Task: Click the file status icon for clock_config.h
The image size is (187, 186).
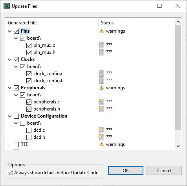Action: coord(102,81)
